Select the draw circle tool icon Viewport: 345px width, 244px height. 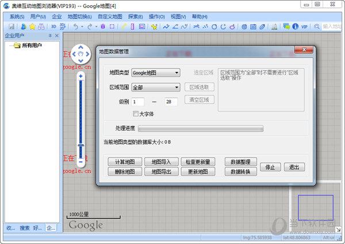tap(214, 26)
